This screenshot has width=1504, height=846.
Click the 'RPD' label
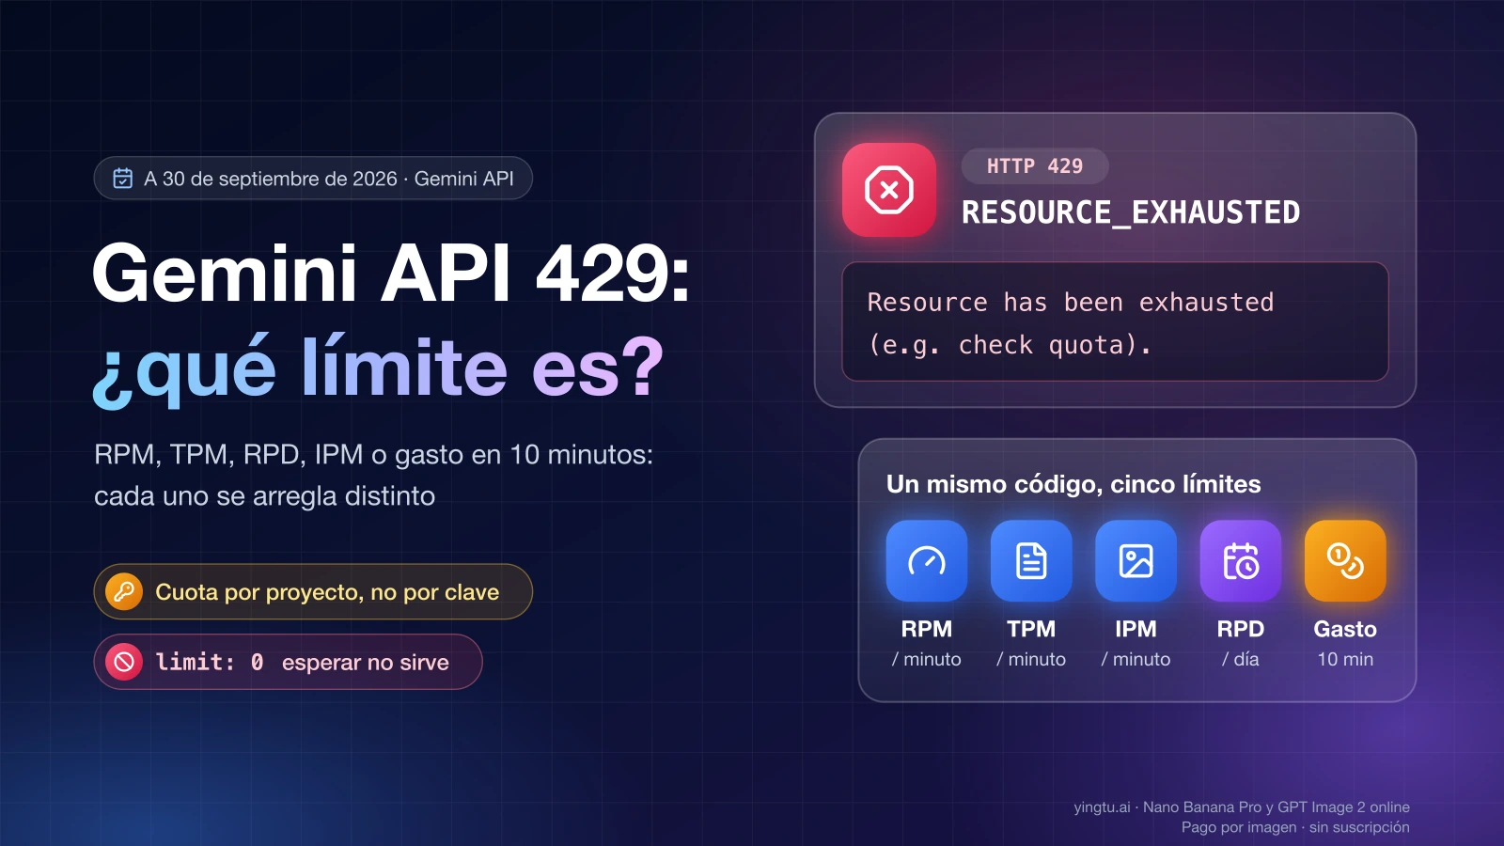[1241, 629]
